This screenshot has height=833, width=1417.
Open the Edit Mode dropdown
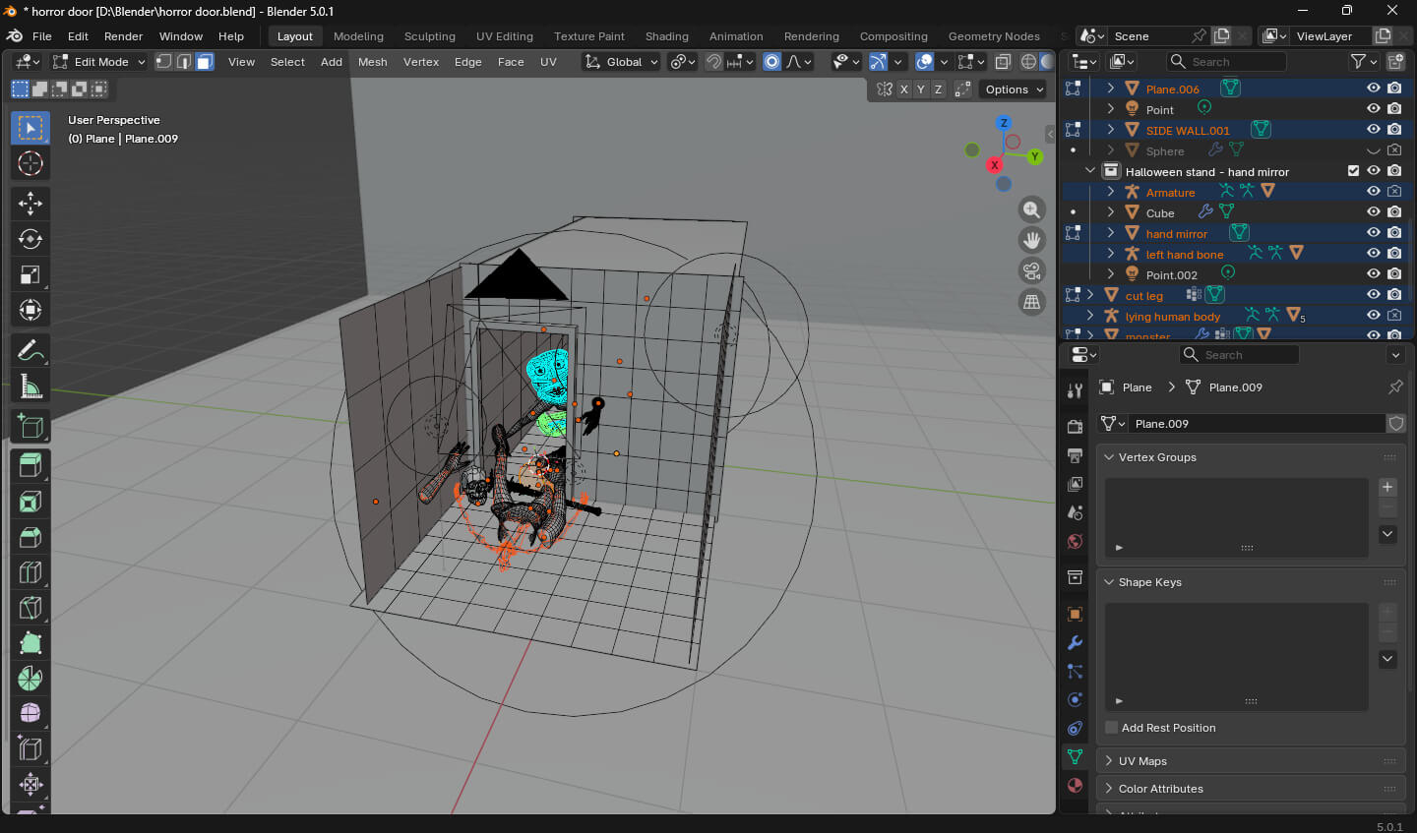pos(99,62)
